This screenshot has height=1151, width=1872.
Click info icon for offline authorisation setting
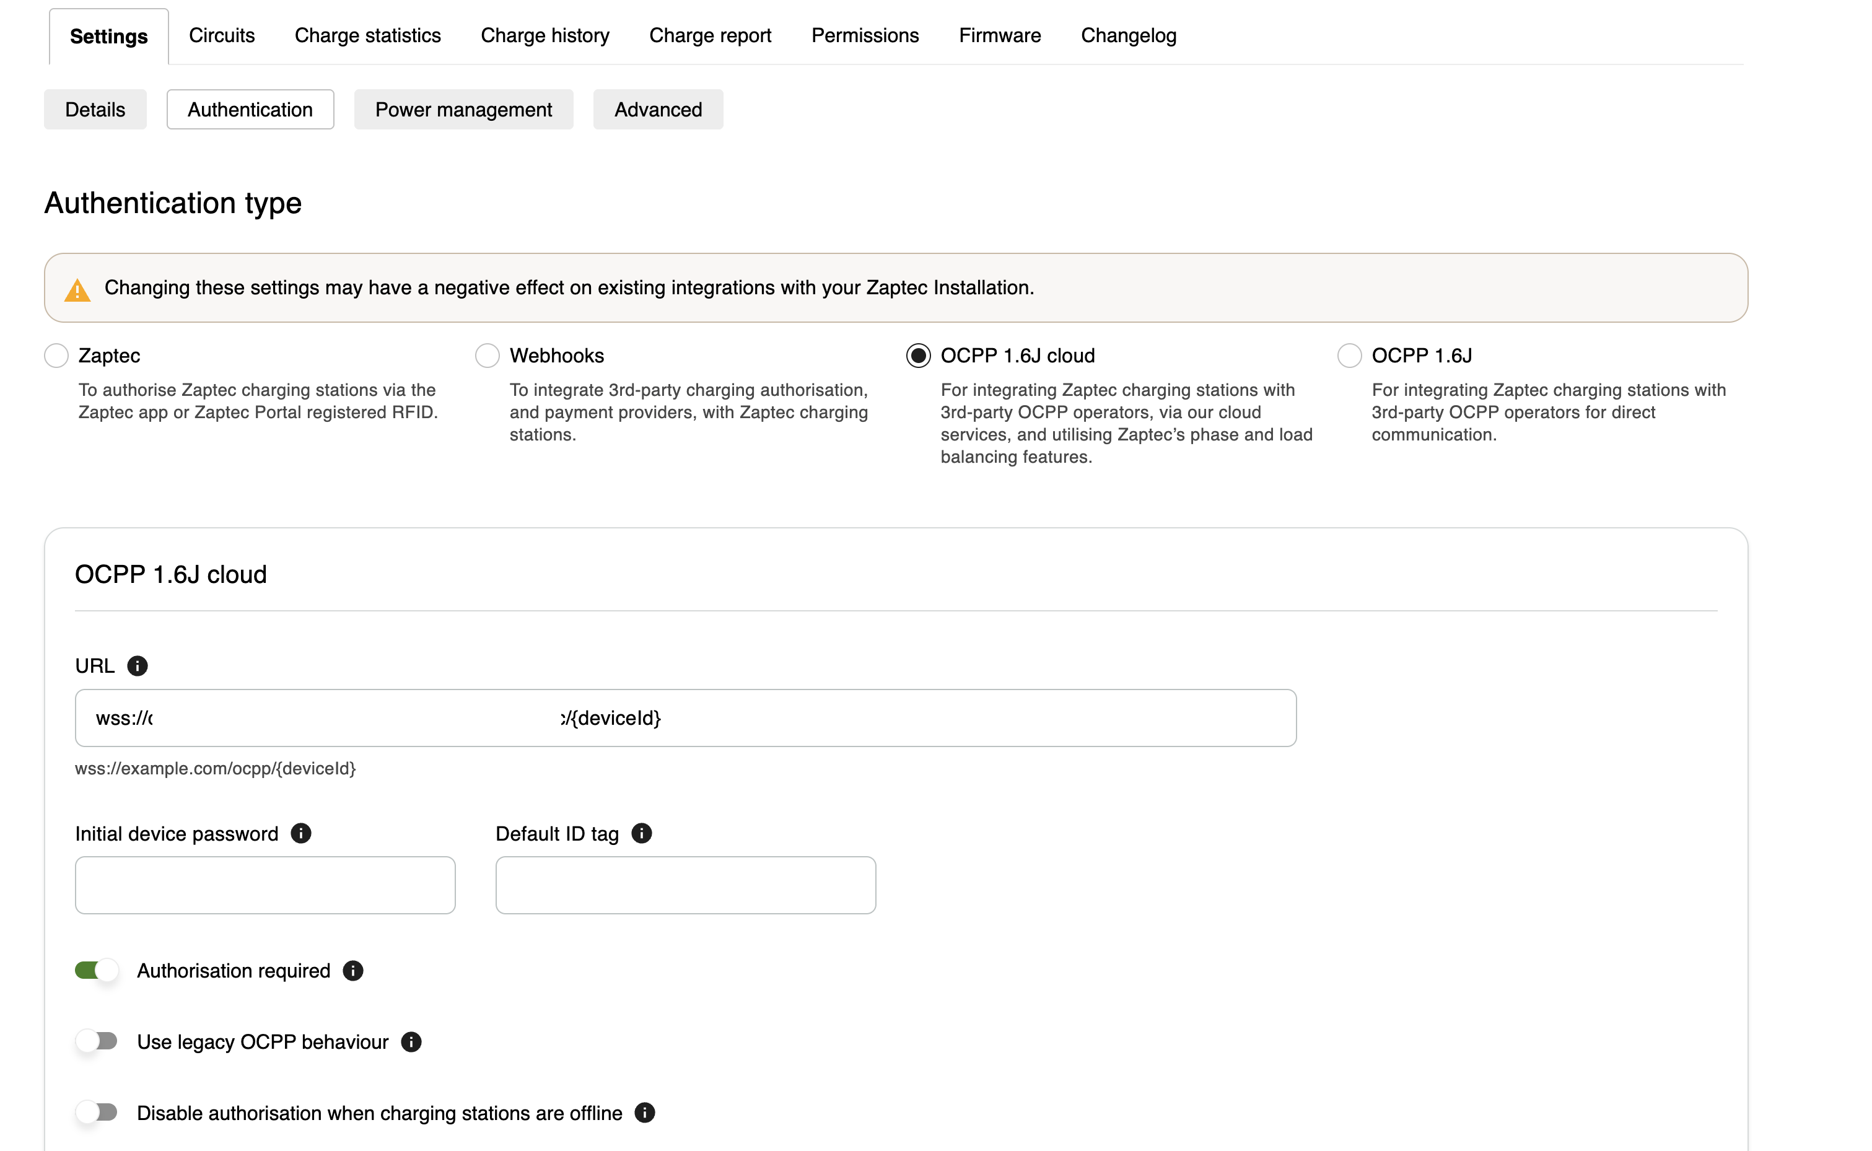[645, 1113]
